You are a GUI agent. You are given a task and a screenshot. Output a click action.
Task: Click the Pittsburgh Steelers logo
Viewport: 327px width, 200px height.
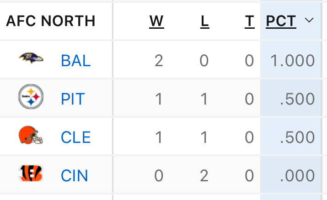click(31, 96)
